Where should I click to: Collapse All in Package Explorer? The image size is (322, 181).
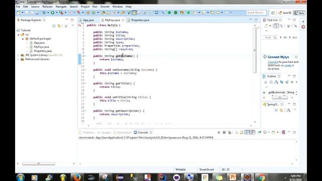[54, 26]
